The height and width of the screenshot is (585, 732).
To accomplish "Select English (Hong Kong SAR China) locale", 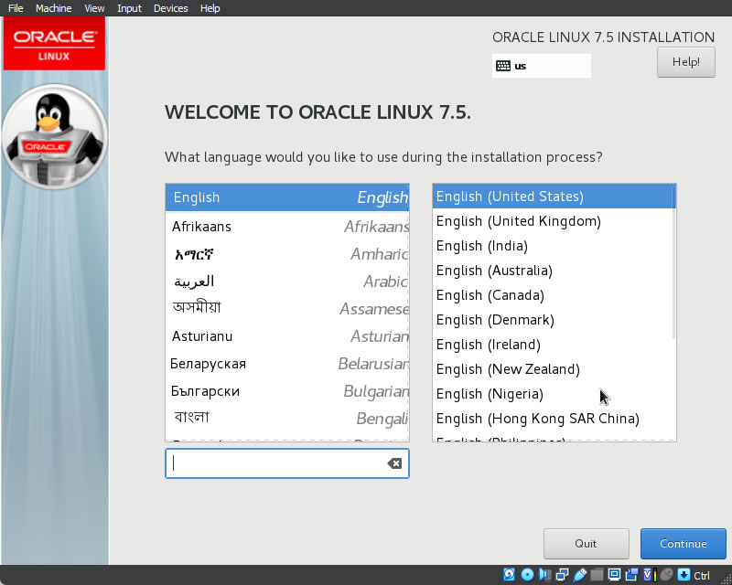I will coord(554,419).
